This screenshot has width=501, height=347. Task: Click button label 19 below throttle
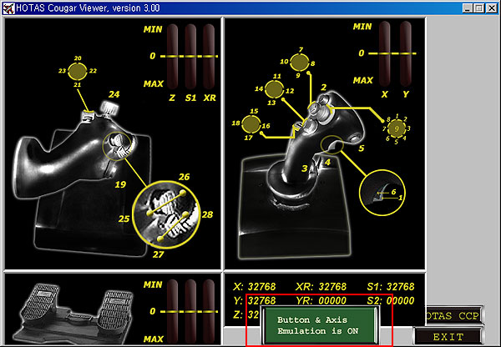pos(120,184)
